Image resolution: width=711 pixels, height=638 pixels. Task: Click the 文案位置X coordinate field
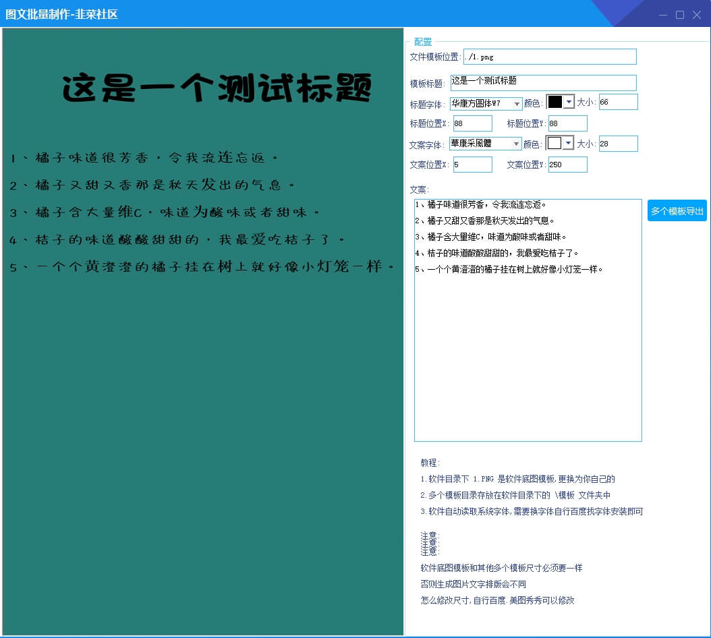click(472, 165)
